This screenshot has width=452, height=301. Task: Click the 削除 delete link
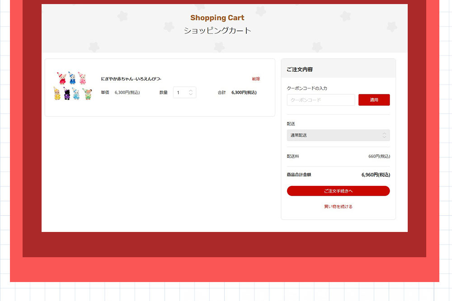point(256,79)
